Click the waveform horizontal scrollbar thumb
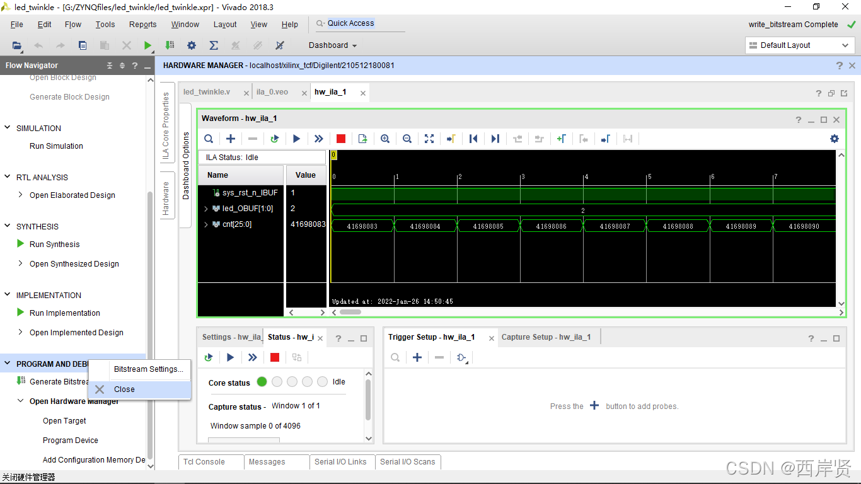Viewport: 861px width, 484px height. click(x=350, y=312)
